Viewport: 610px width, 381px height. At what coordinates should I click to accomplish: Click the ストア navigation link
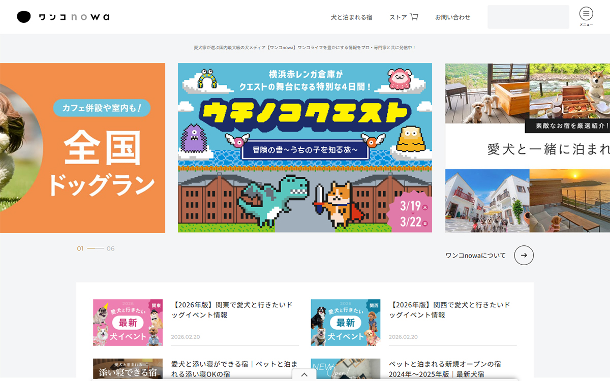(x=398, y=17)
